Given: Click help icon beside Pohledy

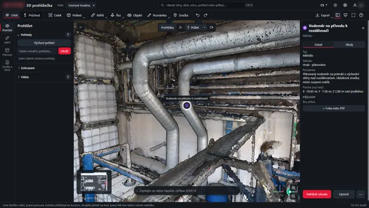Looking at the screenshot, I should (68, 35).
